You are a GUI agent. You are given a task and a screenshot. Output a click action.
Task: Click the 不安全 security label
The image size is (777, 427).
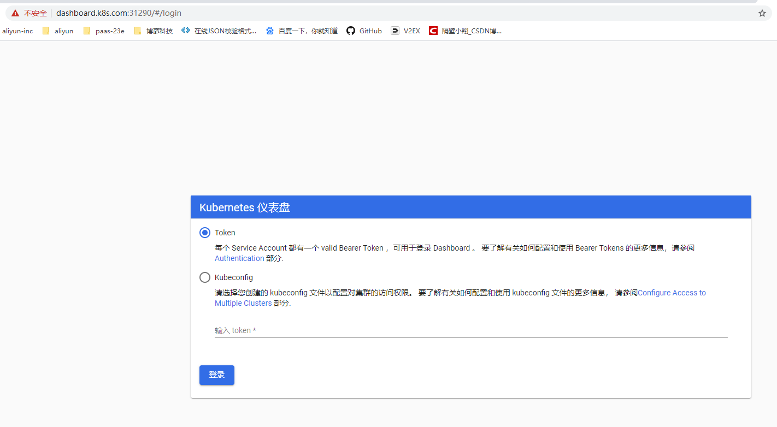(35, 13)
